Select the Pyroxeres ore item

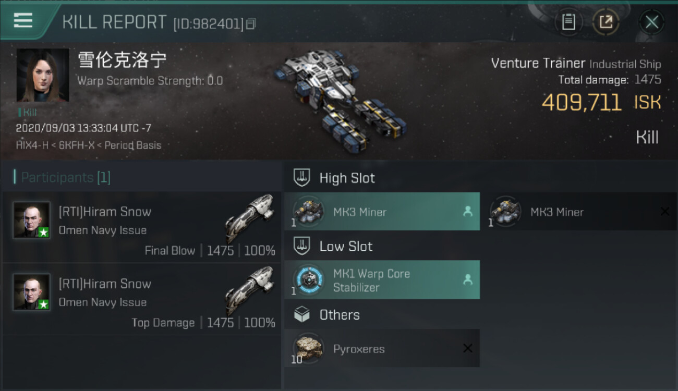coord(382,348)
